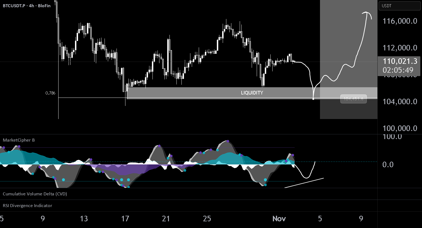Open the USDT currency dropdown
This screenshot has height=228, width=422.
[399, 6]
